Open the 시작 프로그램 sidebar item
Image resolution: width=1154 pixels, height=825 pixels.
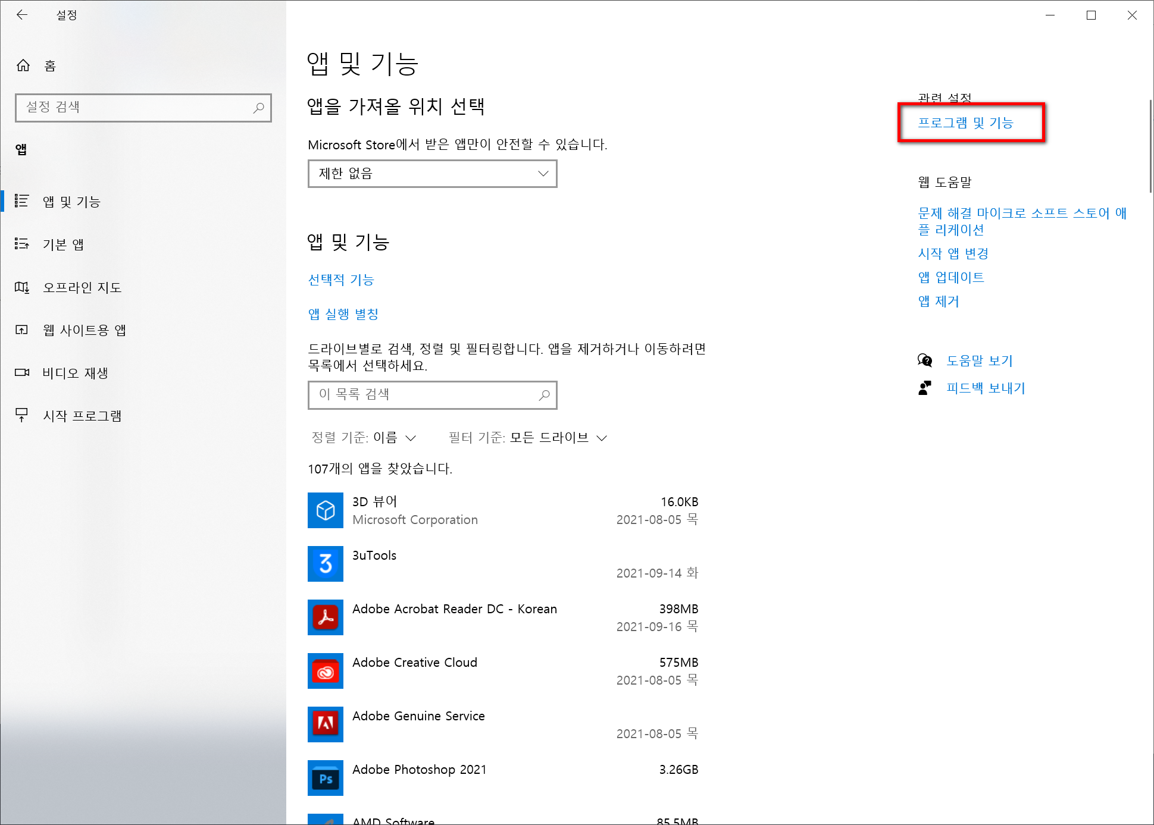(x=143, y=416)
